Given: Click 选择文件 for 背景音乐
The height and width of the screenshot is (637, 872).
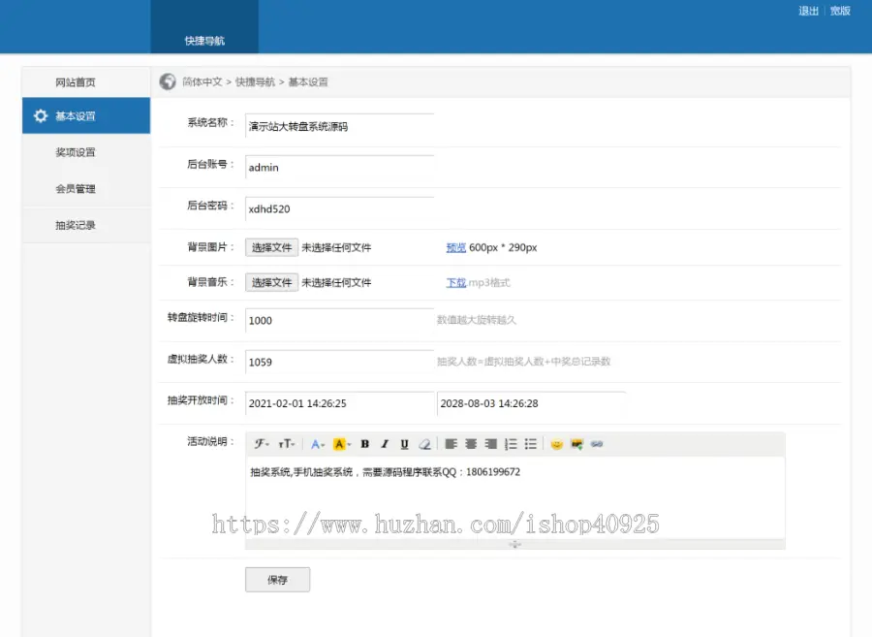Looking at the screenshot, I should click(x=272, y=282).
